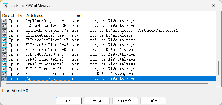This screenshot has width=222, height=105.
Task: Sort by the Text column header
Action: pos(143,15)
